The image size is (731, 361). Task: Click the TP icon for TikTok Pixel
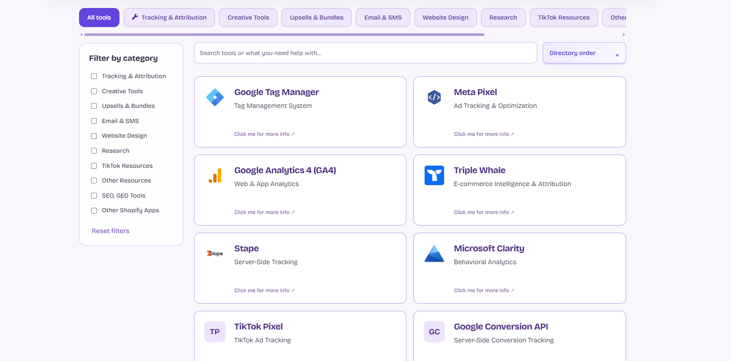215,332
